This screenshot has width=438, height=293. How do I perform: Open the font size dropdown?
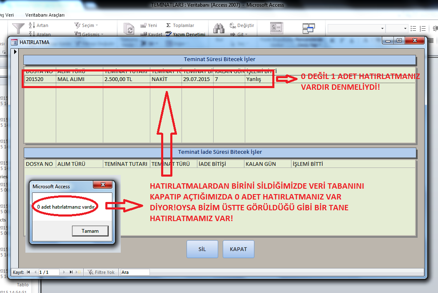coord(396,28)
